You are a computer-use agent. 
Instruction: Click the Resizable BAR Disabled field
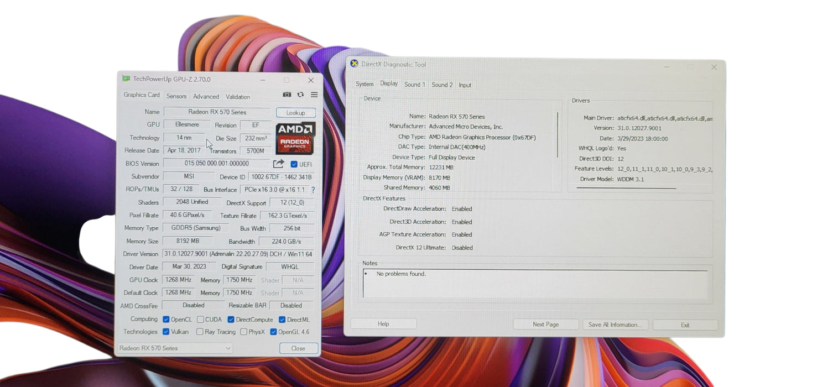291,306
